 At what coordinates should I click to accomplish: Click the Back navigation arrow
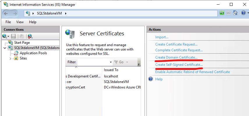coord(6,14)
